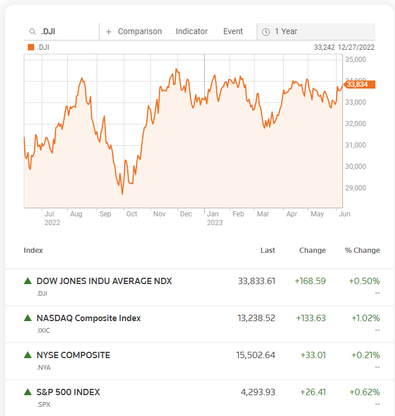Click the 35,000 price axis label
Screen dimensions: 395x416
(x=356, y=60)
